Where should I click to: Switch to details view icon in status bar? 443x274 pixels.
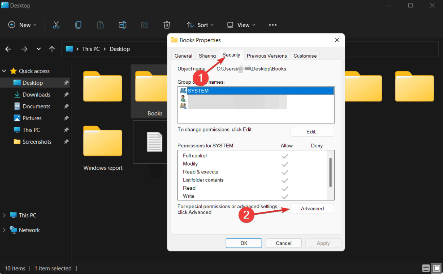pos(426,268)
